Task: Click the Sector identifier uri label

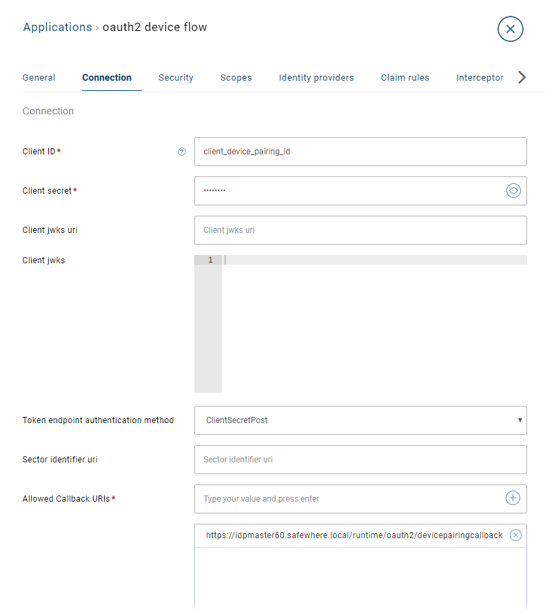Action: point(60,460)
